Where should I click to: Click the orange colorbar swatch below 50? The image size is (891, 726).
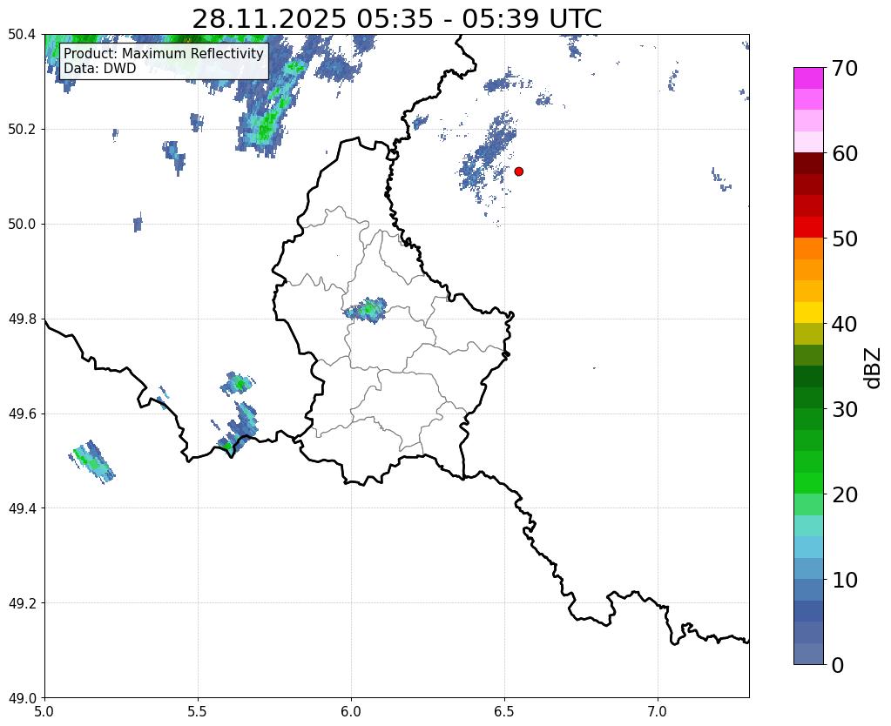(x=808, y=249)
